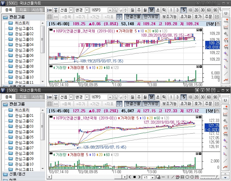
Task: Open the 165P3 symbol code dropdown
Action: pos(109,10)
